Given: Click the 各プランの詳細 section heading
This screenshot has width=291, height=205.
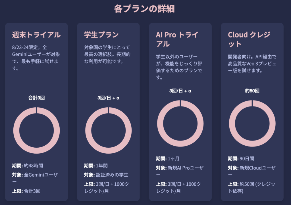Looking at the screenshot, I should tap(144, 9).
